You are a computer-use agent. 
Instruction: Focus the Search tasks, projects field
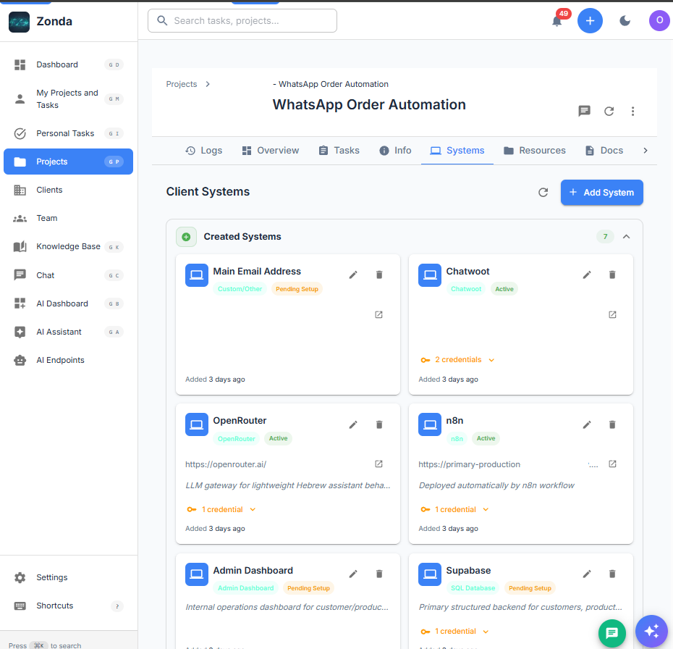(242, 20)
